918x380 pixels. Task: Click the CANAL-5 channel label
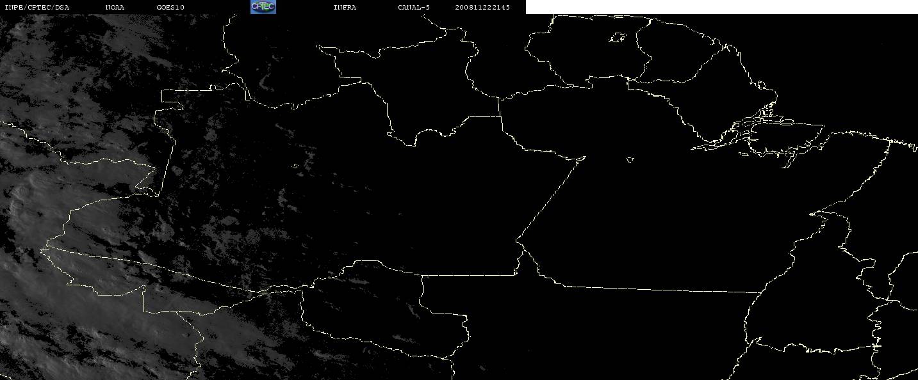pyautogui.click(x=414, y=8)
